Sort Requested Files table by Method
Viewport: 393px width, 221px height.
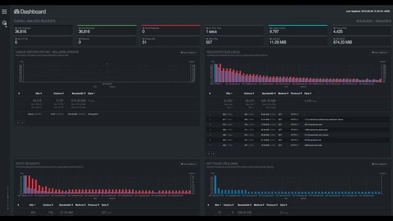click(x=283, y=93)
